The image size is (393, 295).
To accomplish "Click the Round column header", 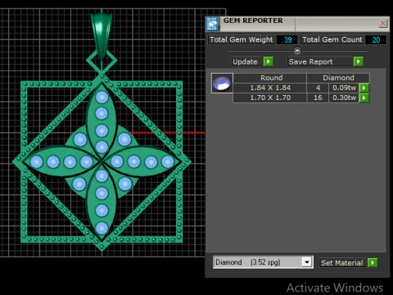I will click(270, 78).
